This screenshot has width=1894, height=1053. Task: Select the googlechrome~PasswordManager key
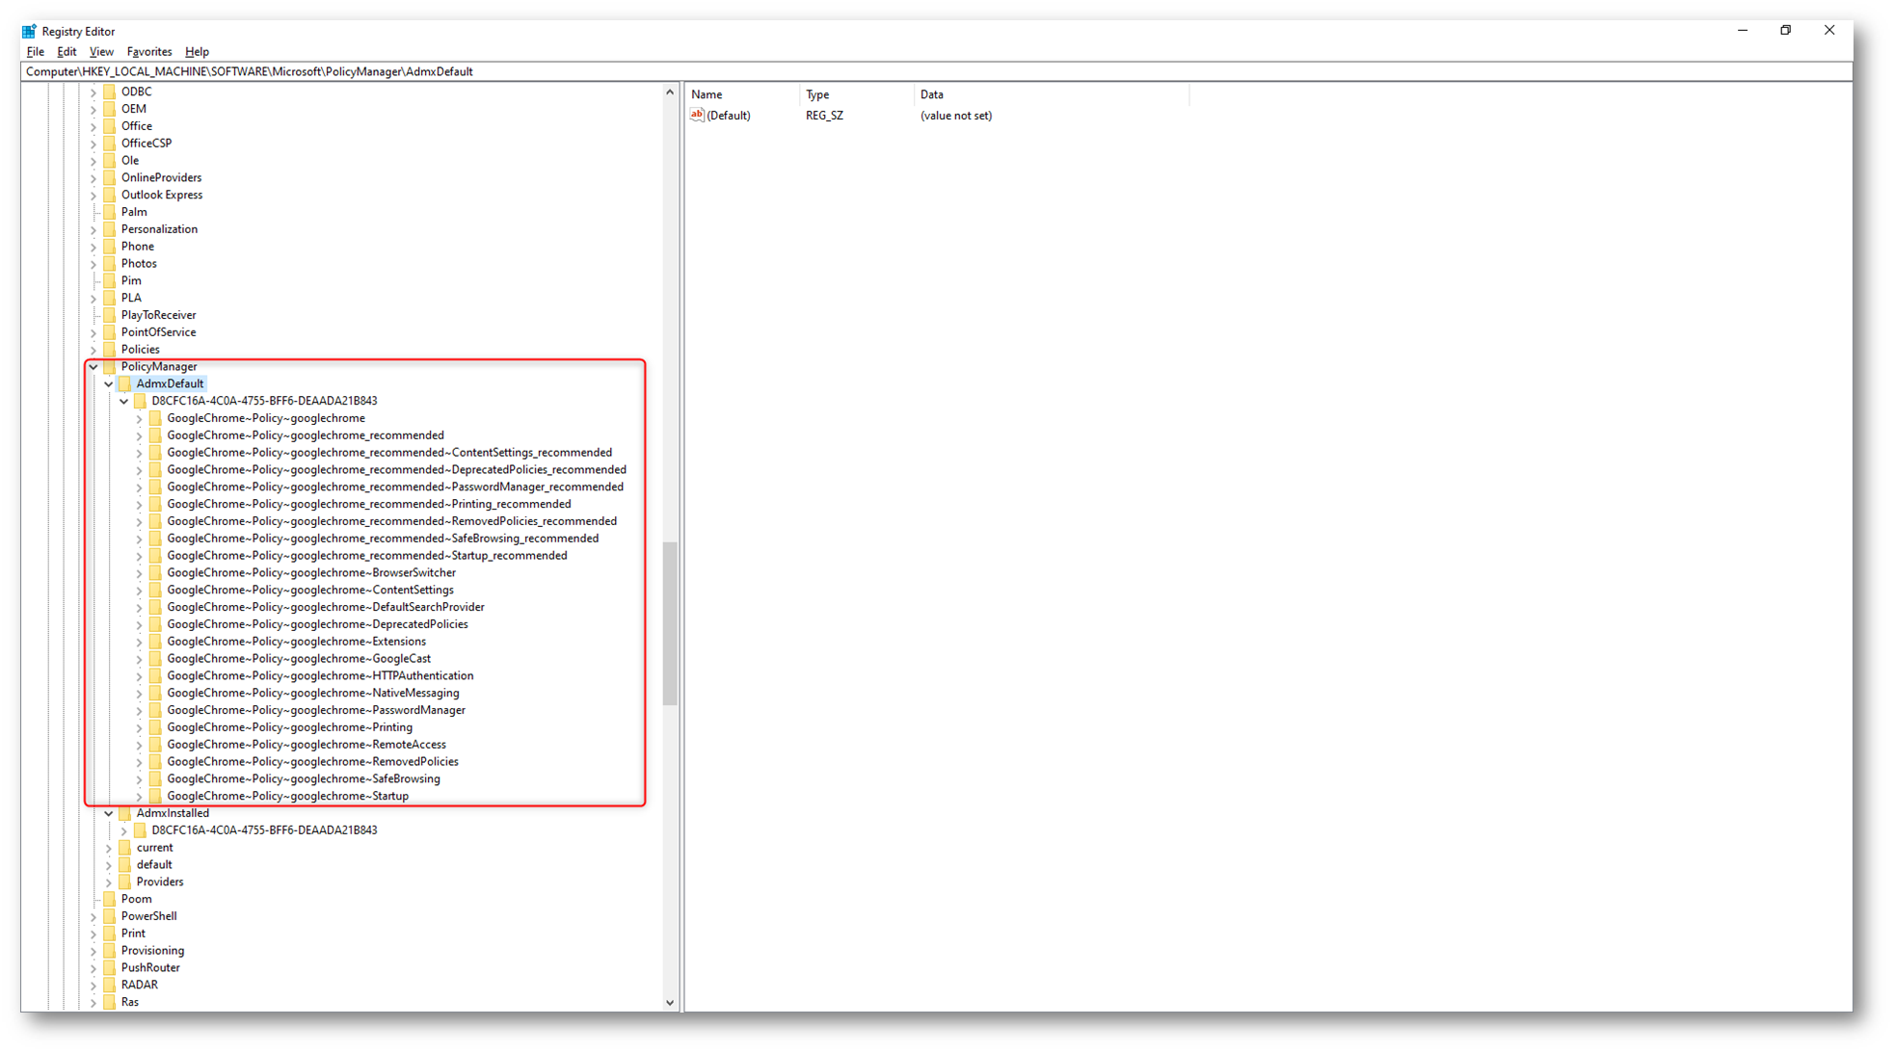click(316, 710)
